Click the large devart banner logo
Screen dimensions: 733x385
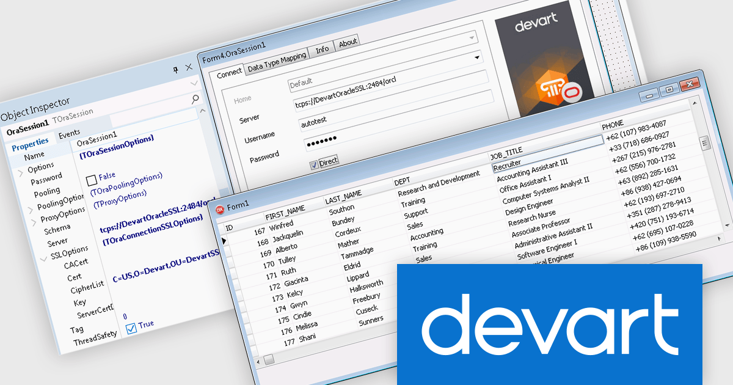click(x=550, y=325)
